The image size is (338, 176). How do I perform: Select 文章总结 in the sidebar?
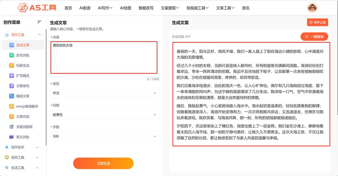click(x=23, y=117)
